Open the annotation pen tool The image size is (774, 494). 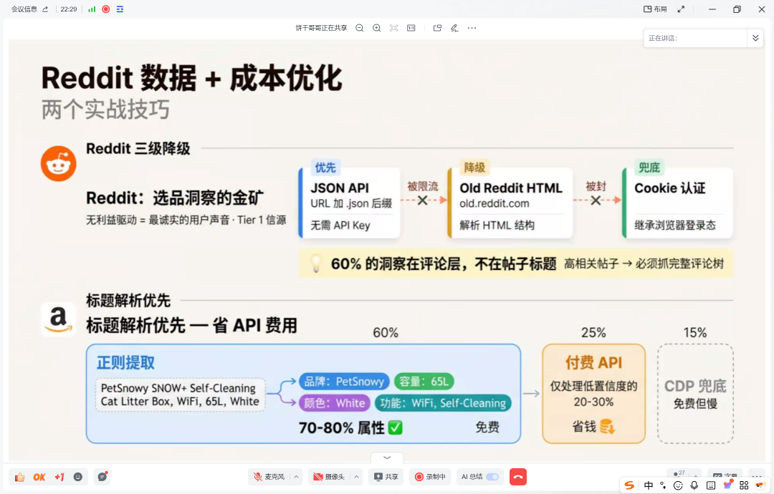pyautogui.click(x=454, y=28)
